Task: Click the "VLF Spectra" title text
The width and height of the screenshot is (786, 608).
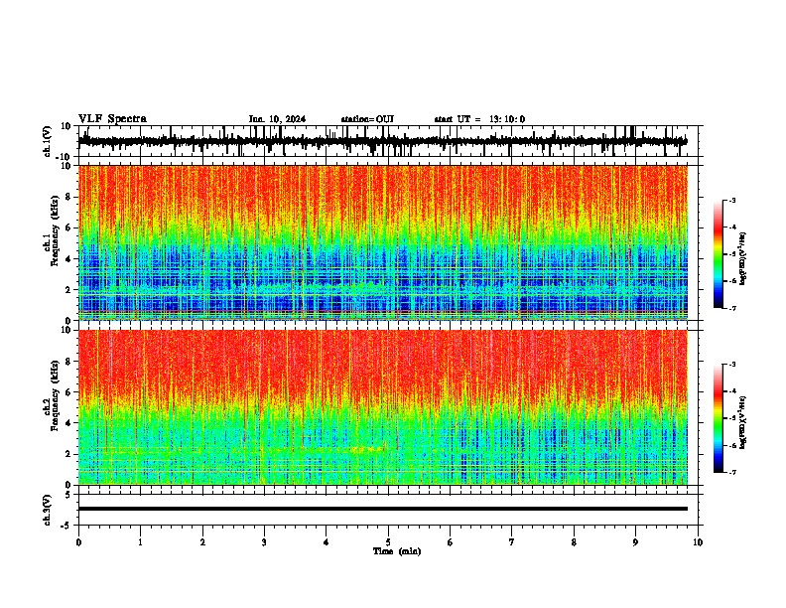Action: 112,119
